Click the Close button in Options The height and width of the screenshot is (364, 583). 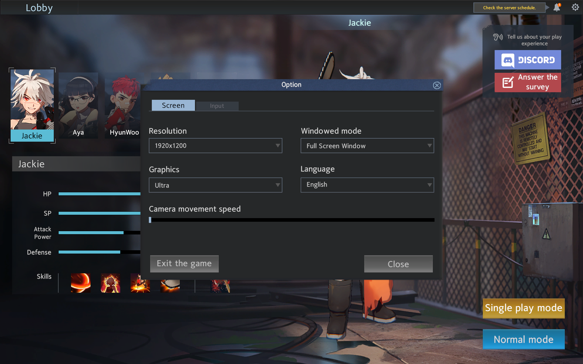pyautogui.click(x=398, y=263)
